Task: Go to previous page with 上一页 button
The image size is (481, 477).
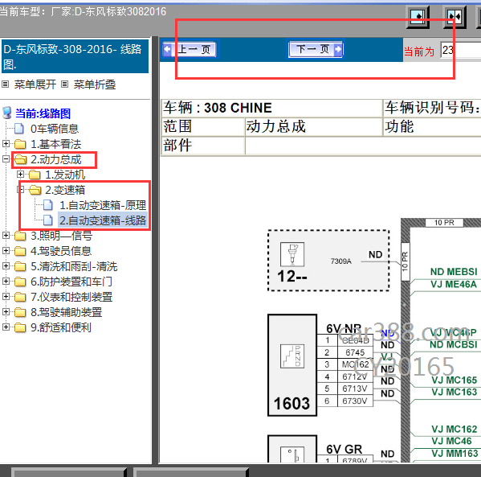Action: click(190, 49)
